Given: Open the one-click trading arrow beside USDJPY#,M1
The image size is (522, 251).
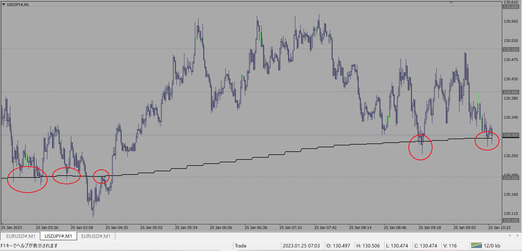Looking at the screenshot, I should (x=4, y=5).
